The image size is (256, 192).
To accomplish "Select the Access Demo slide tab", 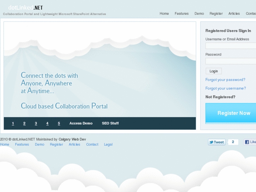I will tap(81, 123).
